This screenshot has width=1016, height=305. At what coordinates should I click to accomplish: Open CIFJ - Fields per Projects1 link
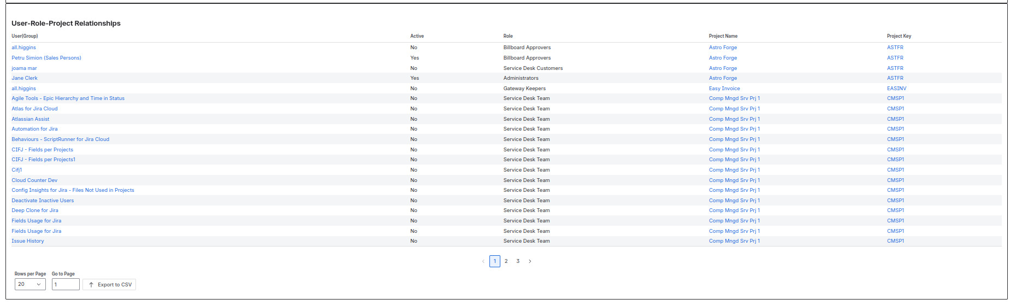(x=44, y=160)
